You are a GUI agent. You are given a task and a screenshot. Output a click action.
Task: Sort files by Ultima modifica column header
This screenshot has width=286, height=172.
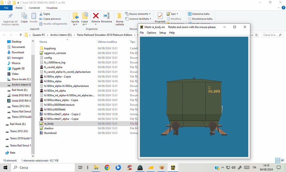[107, 42]
